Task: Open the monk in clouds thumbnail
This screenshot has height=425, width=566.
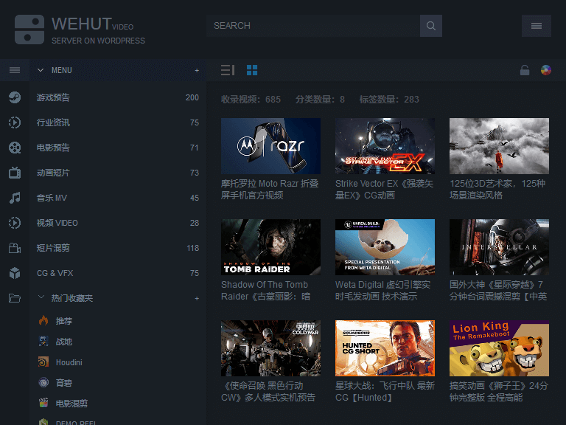Action: [x=499, y=146]
